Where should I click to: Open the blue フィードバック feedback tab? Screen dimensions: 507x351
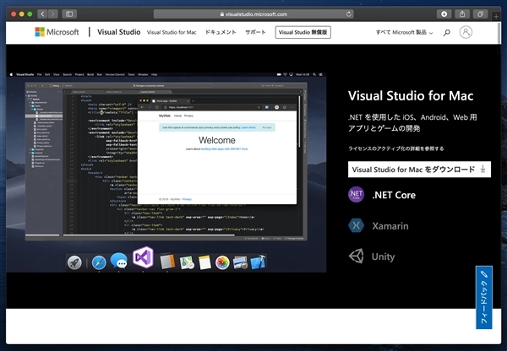coord(484,297)
